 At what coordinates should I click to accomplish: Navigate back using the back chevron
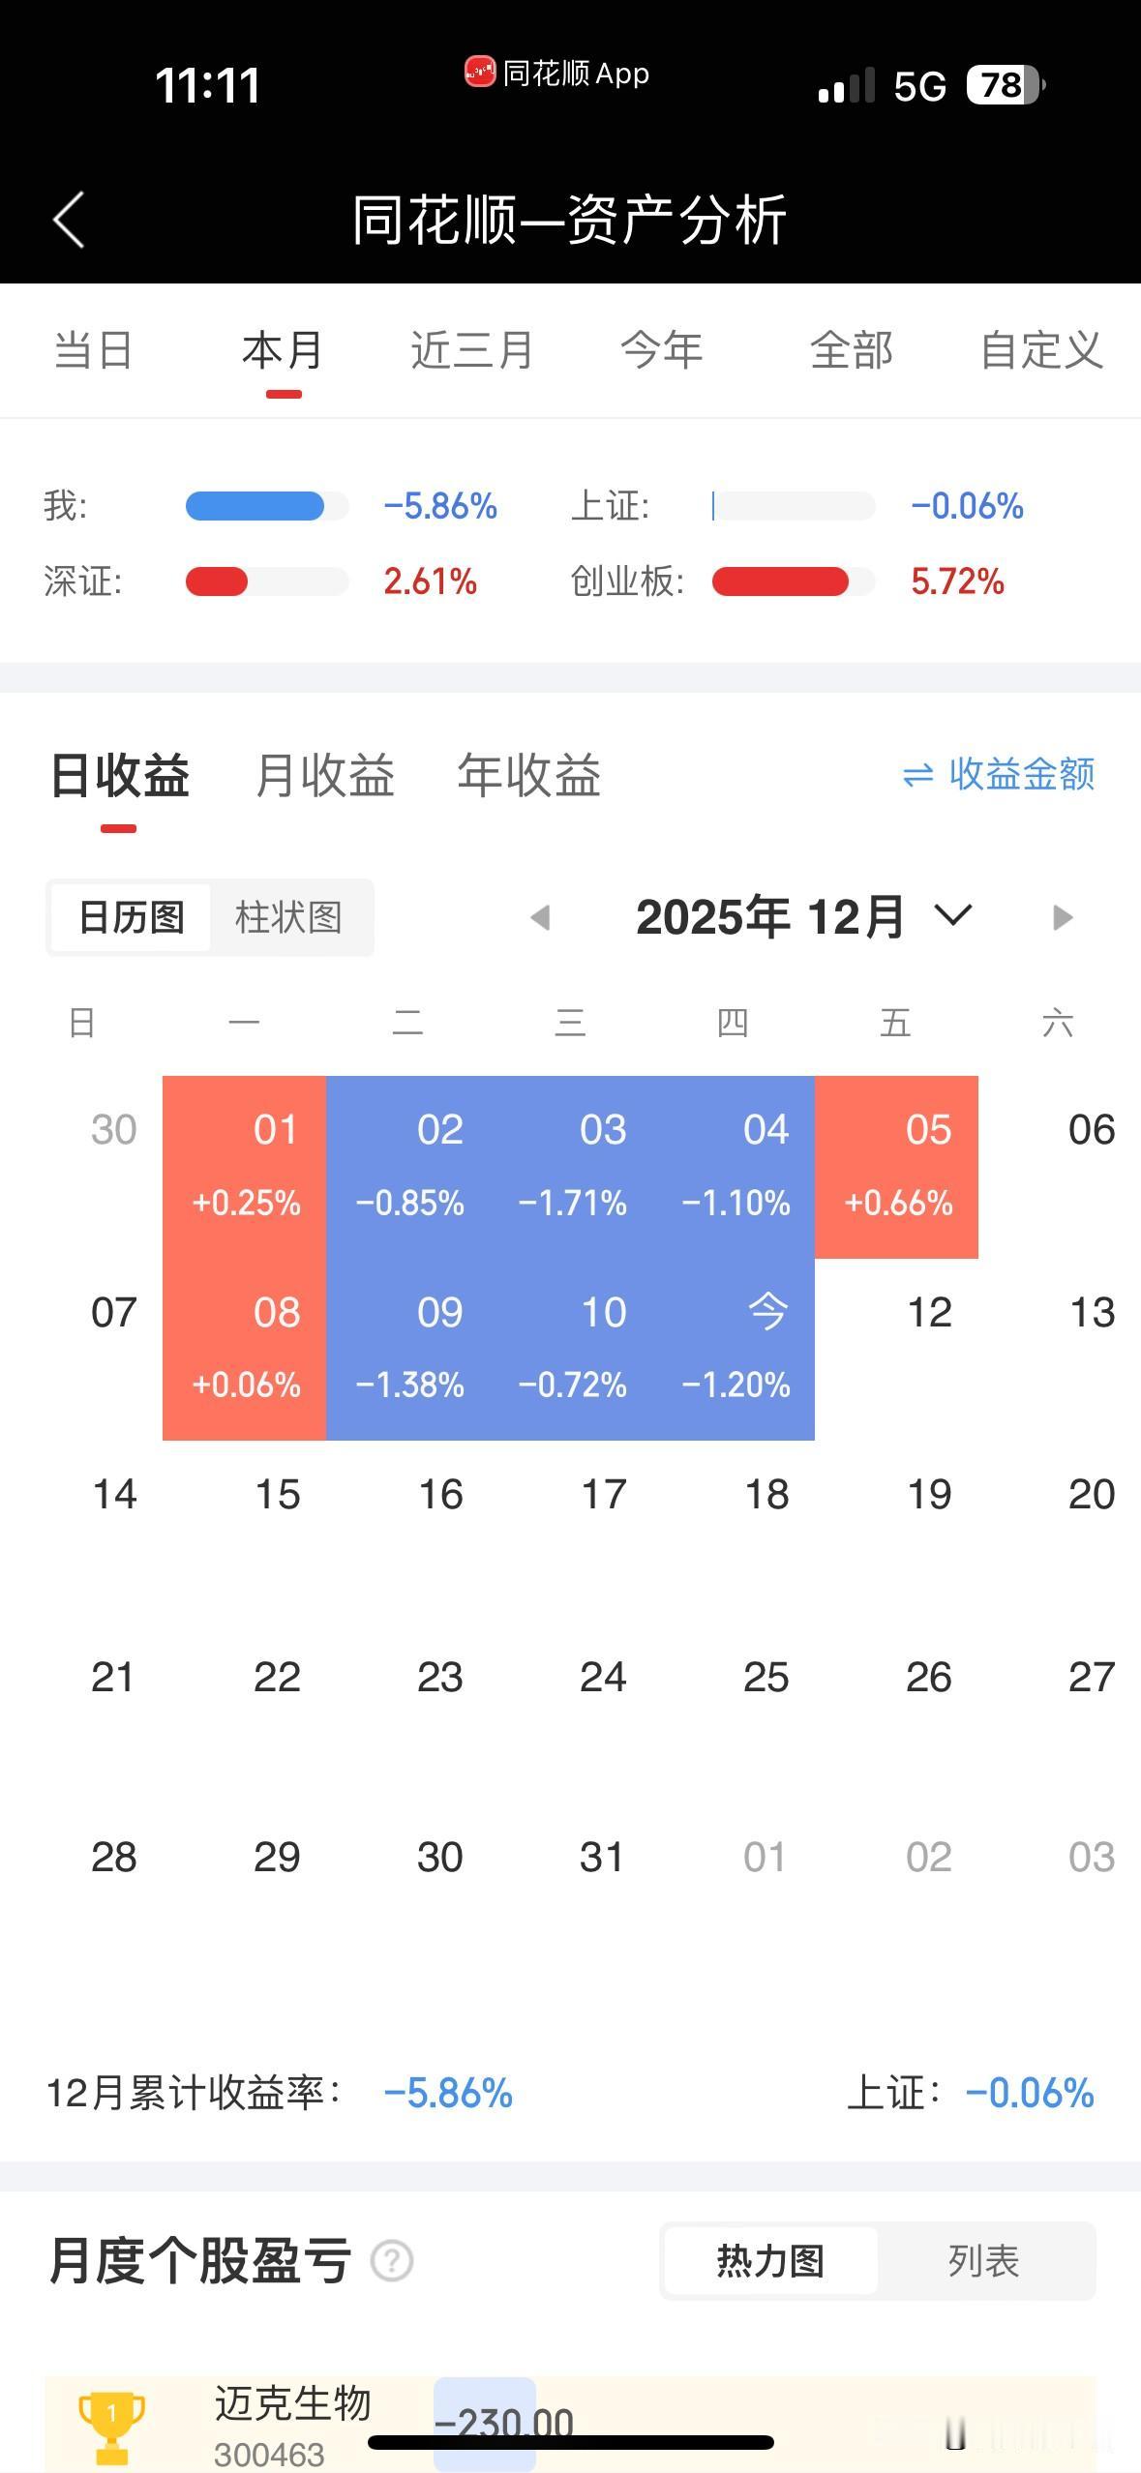coord(68,220)
